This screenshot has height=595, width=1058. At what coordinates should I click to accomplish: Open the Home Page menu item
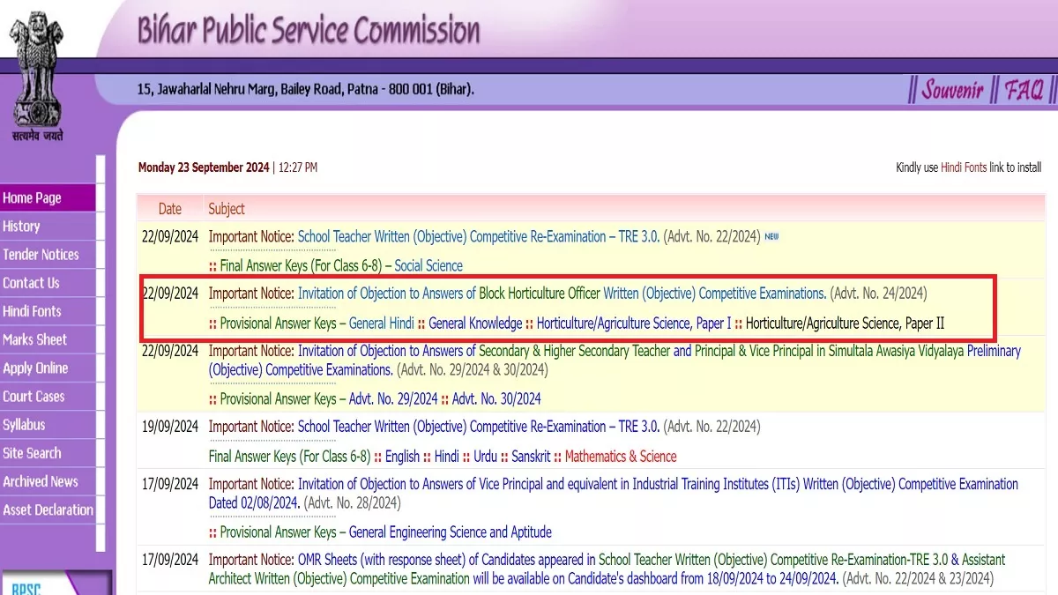pos(48,197)
